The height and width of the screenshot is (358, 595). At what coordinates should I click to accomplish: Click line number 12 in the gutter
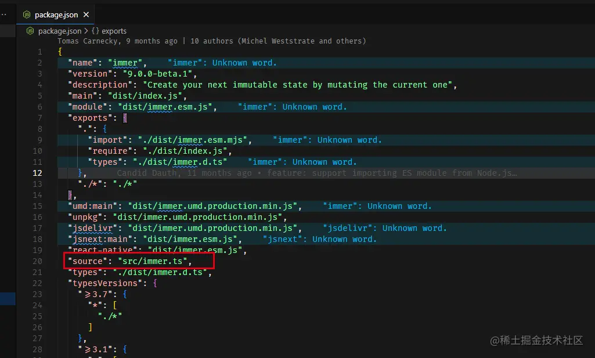tap(38, 173)
